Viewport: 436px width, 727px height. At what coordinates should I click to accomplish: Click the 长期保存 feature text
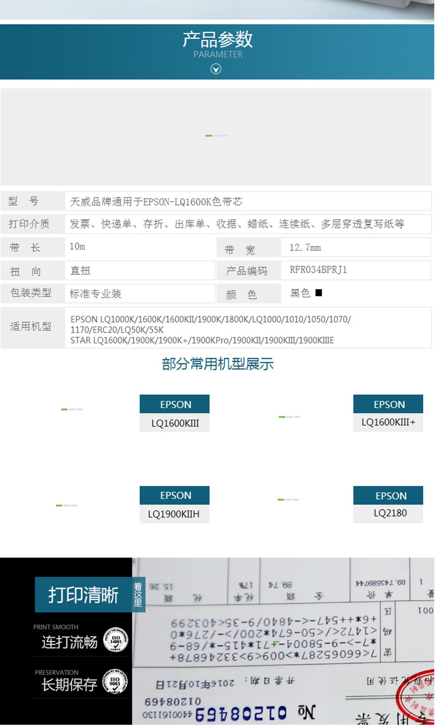[69, 685]
